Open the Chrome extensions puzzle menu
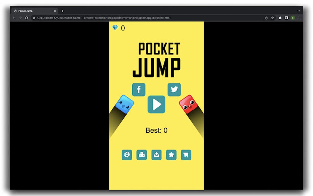 coord(280,18)
